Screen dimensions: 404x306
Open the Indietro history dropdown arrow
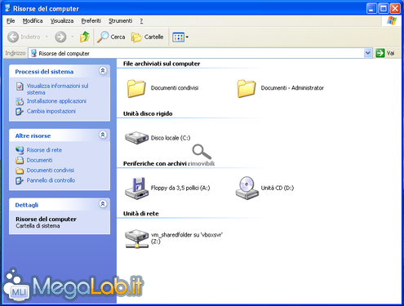pos(47,37)
